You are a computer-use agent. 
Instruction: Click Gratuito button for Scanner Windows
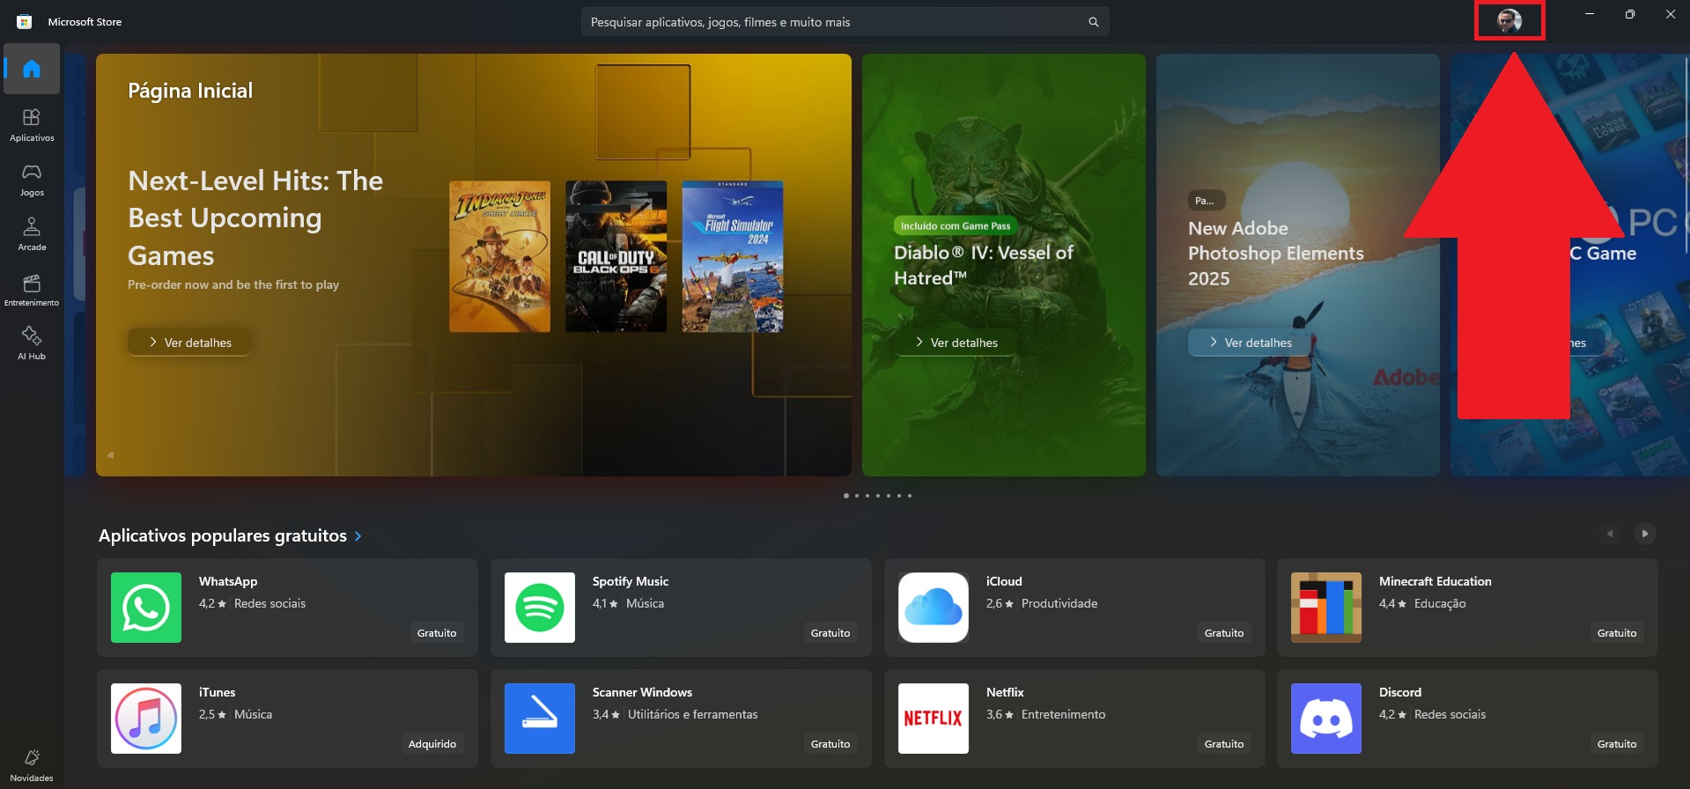click(830, 744)
